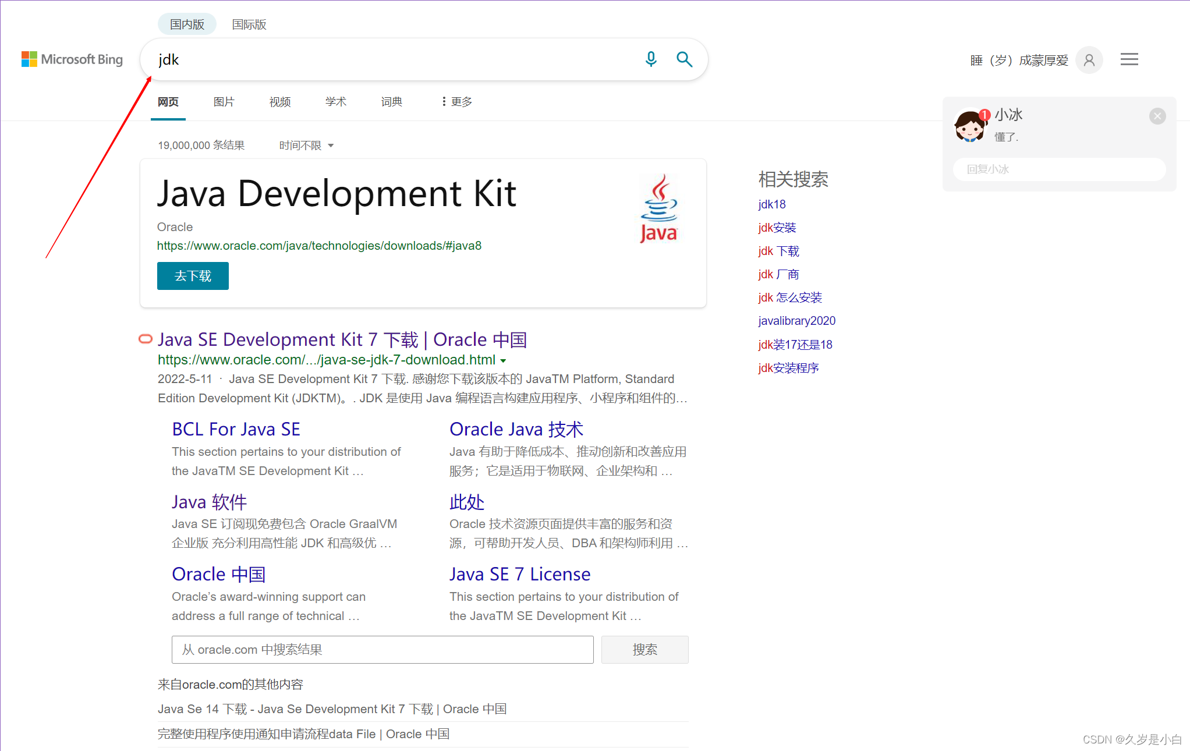Click related search jdk安装程序
This screenshot has width=1190, height=751.
click(x=788, y=368)
